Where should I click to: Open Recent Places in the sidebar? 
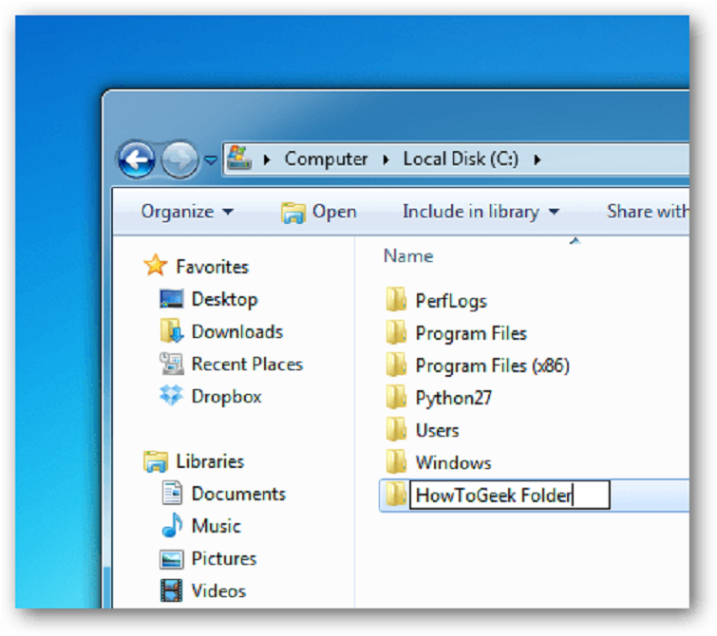[246, 364]
